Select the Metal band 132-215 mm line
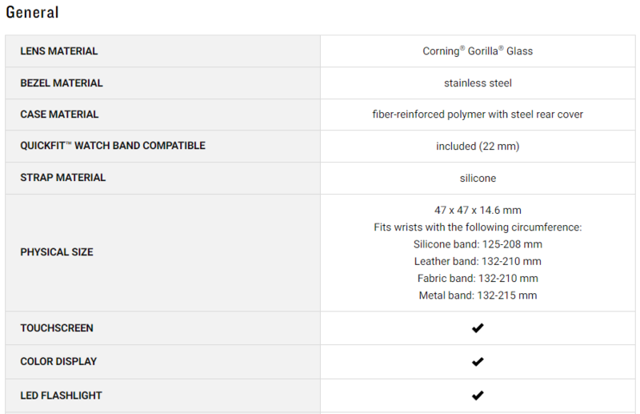This screenshot has height=414, width=640. (x=478, y=295)
